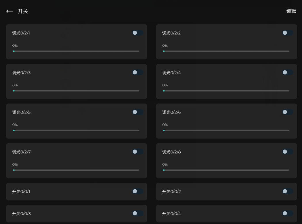302x224 pixels.
Task: Toggle the 调光0/2/1 switch on
Action: [x=137, y=33]
